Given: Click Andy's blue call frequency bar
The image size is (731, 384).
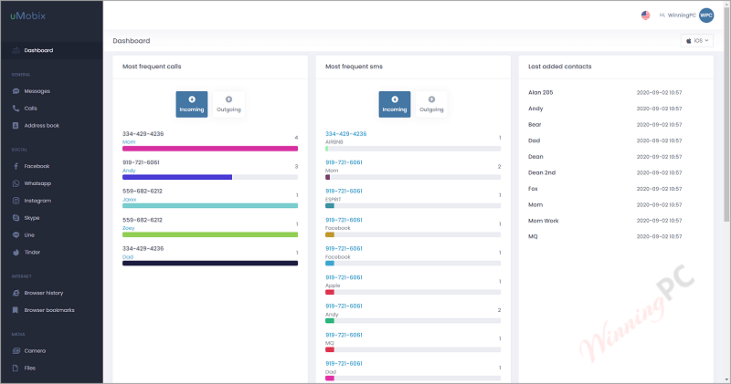Looking at the screenshot, I should [177, 177].
